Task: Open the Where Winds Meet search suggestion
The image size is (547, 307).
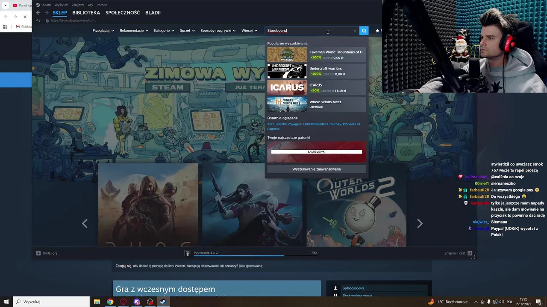Action: tap(317, 104)
